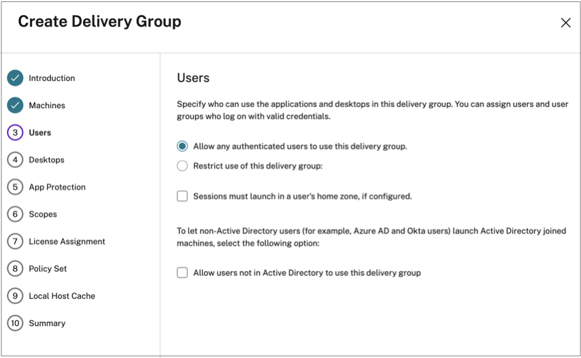Click the step 4 Desktops circle icon
Screen dimensions: 581x358
click(x=15, y=160)
